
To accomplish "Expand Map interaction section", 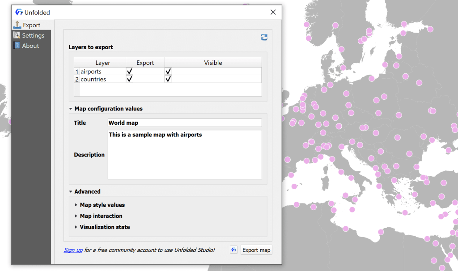I will [76, 216].
